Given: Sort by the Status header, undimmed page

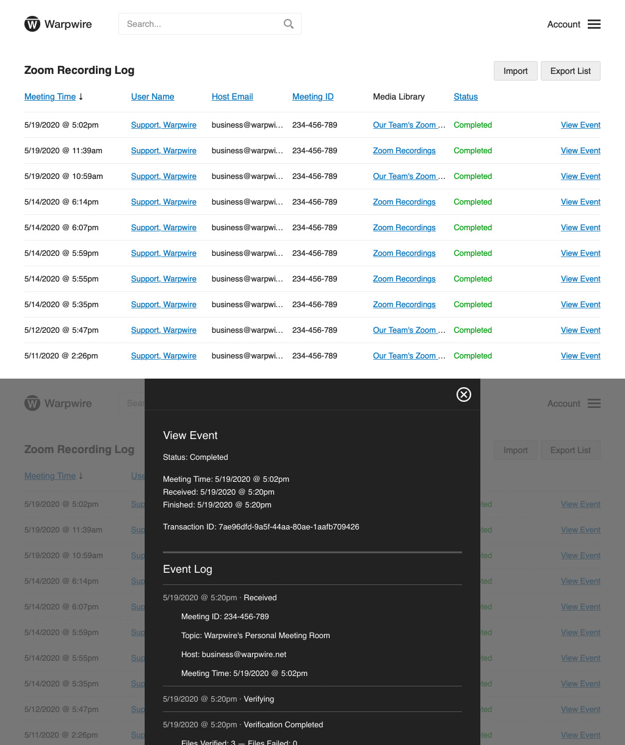Looking at the screenshot, I should coord(466,96).
